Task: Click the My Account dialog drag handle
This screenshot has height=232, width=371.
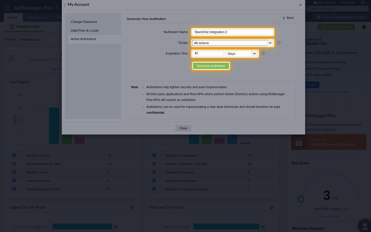Action: pos(65,5)
